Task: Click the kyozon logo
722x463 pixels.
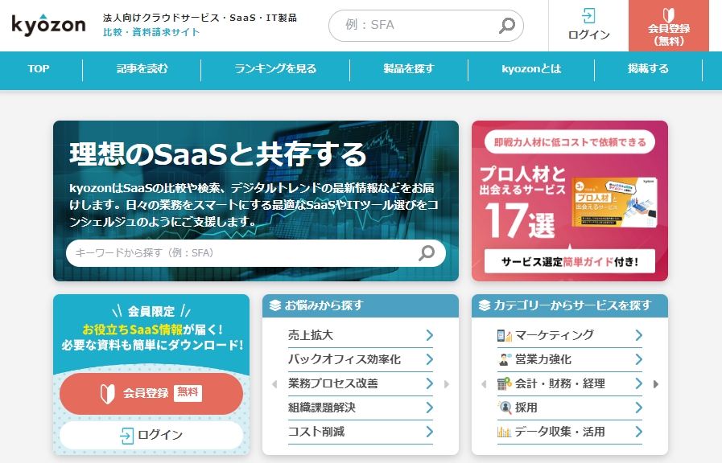Action: tap(48, 25)
